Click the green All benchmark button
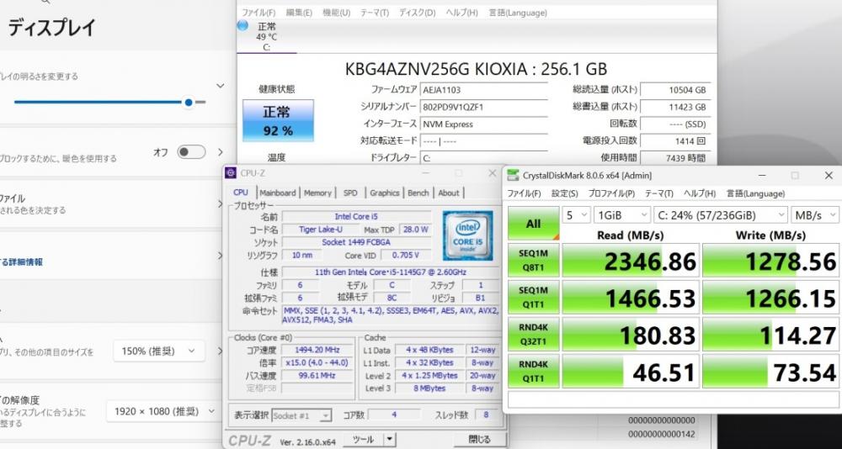Screen dimensions: 842x449 [533, 224]
